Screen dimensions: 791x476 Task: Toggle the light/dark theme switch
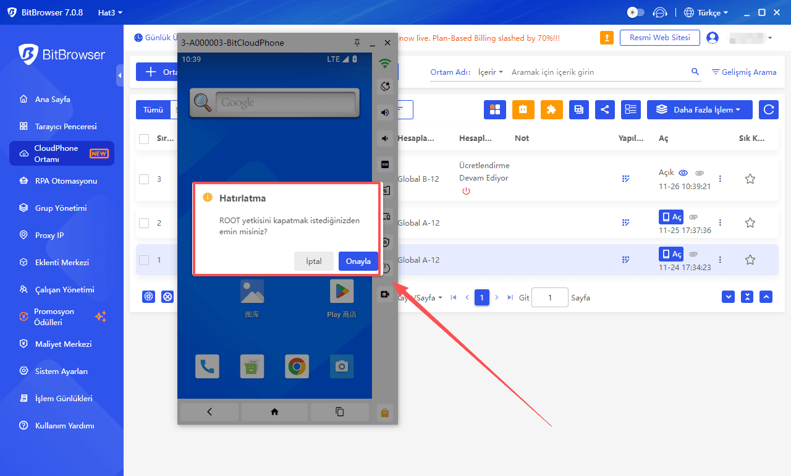click(x=635, y=12)
